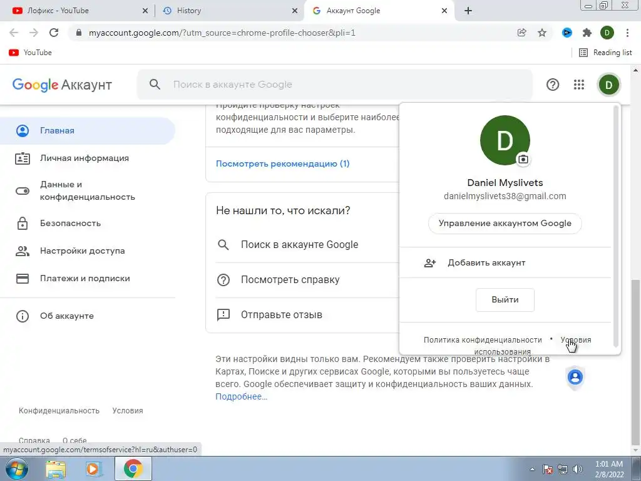Open media player from the taskbar
The image size is (641, 481).
pos(93,468)
